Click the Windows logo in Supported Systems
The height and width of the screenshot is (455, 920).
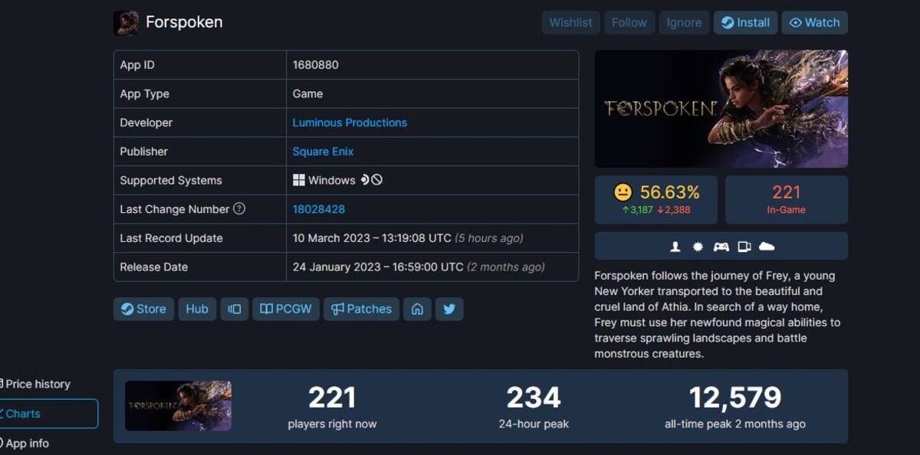[x=299, y=180]
